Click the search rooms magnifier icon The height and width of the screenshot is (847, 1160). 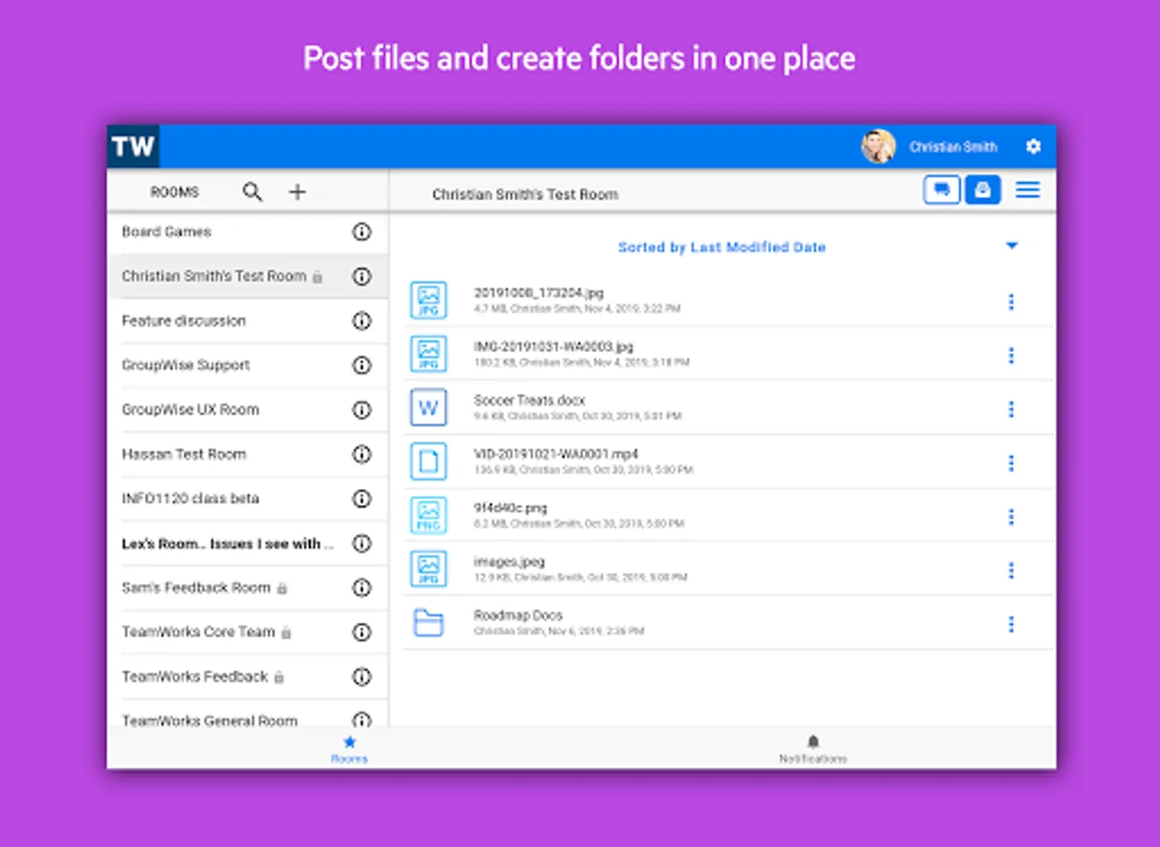coord(252,192)
